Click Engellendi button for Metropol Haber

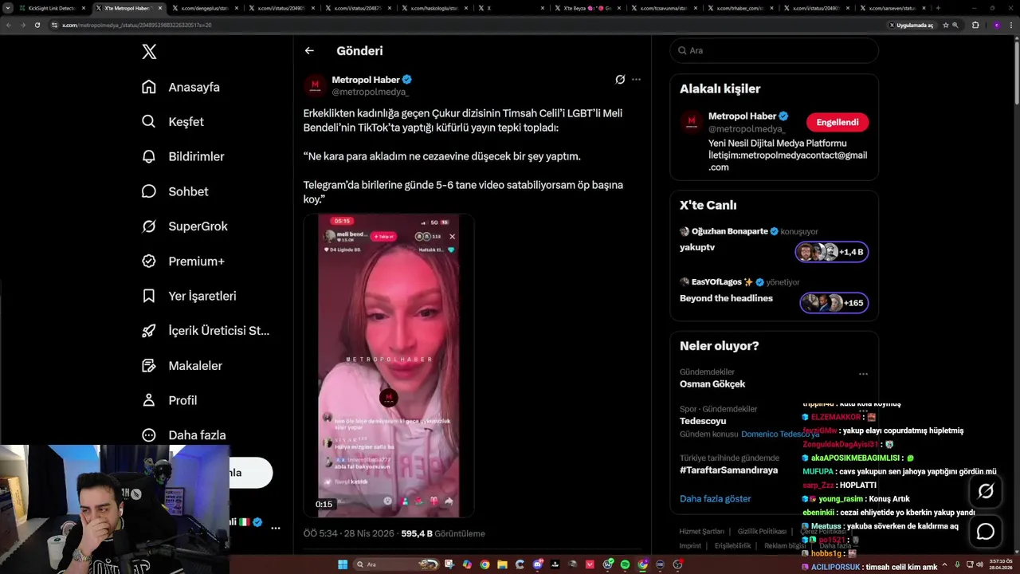[837, 122]
